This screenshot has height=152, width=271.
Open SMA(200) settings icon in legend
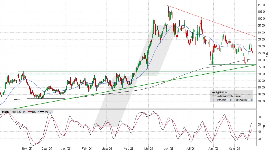click(x=252, y=100)
